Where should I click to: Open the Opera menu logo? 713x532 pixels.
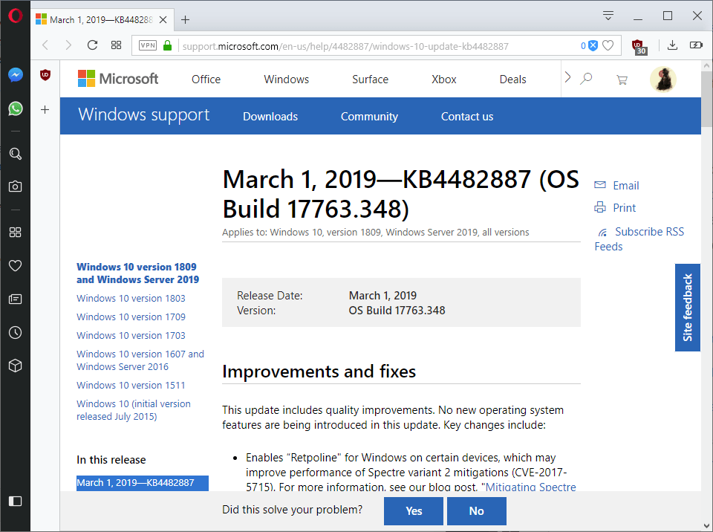coord(15,16)
